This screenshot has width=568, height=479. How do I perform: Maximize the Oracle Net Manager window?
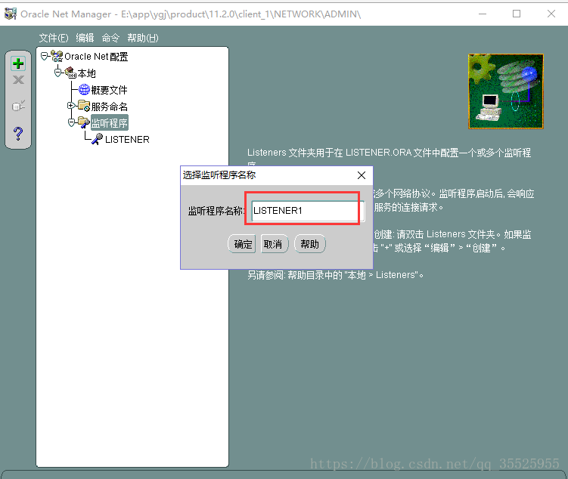[x=517, y=14]
